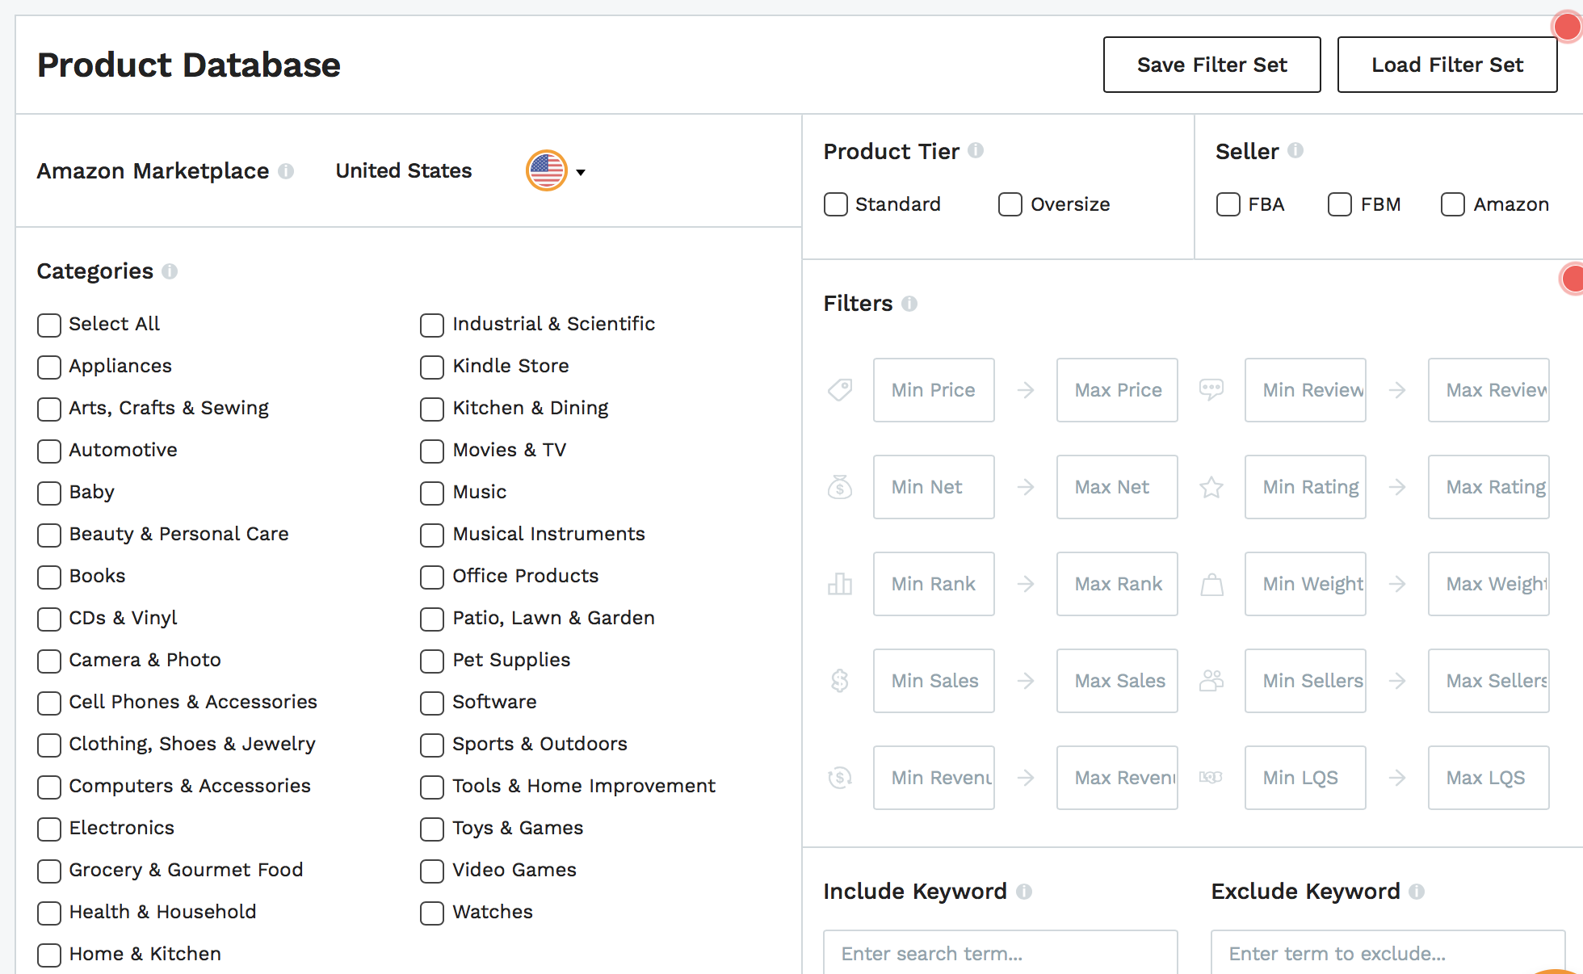Click the United States flag icon
The height and width of the screenshot is (974, 1583).
(547, 170)
